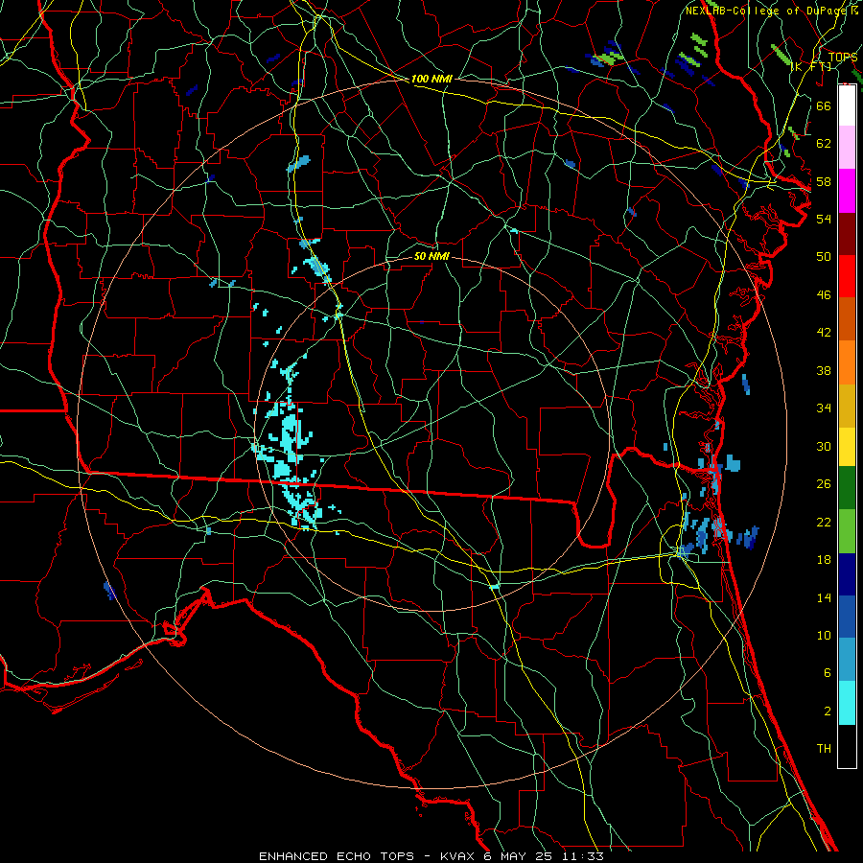863x863 pixels.
Task: Click the legend value 62
Action: pos(824,144)
